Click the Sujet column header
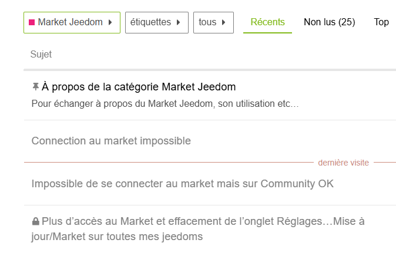 (41, 55)
